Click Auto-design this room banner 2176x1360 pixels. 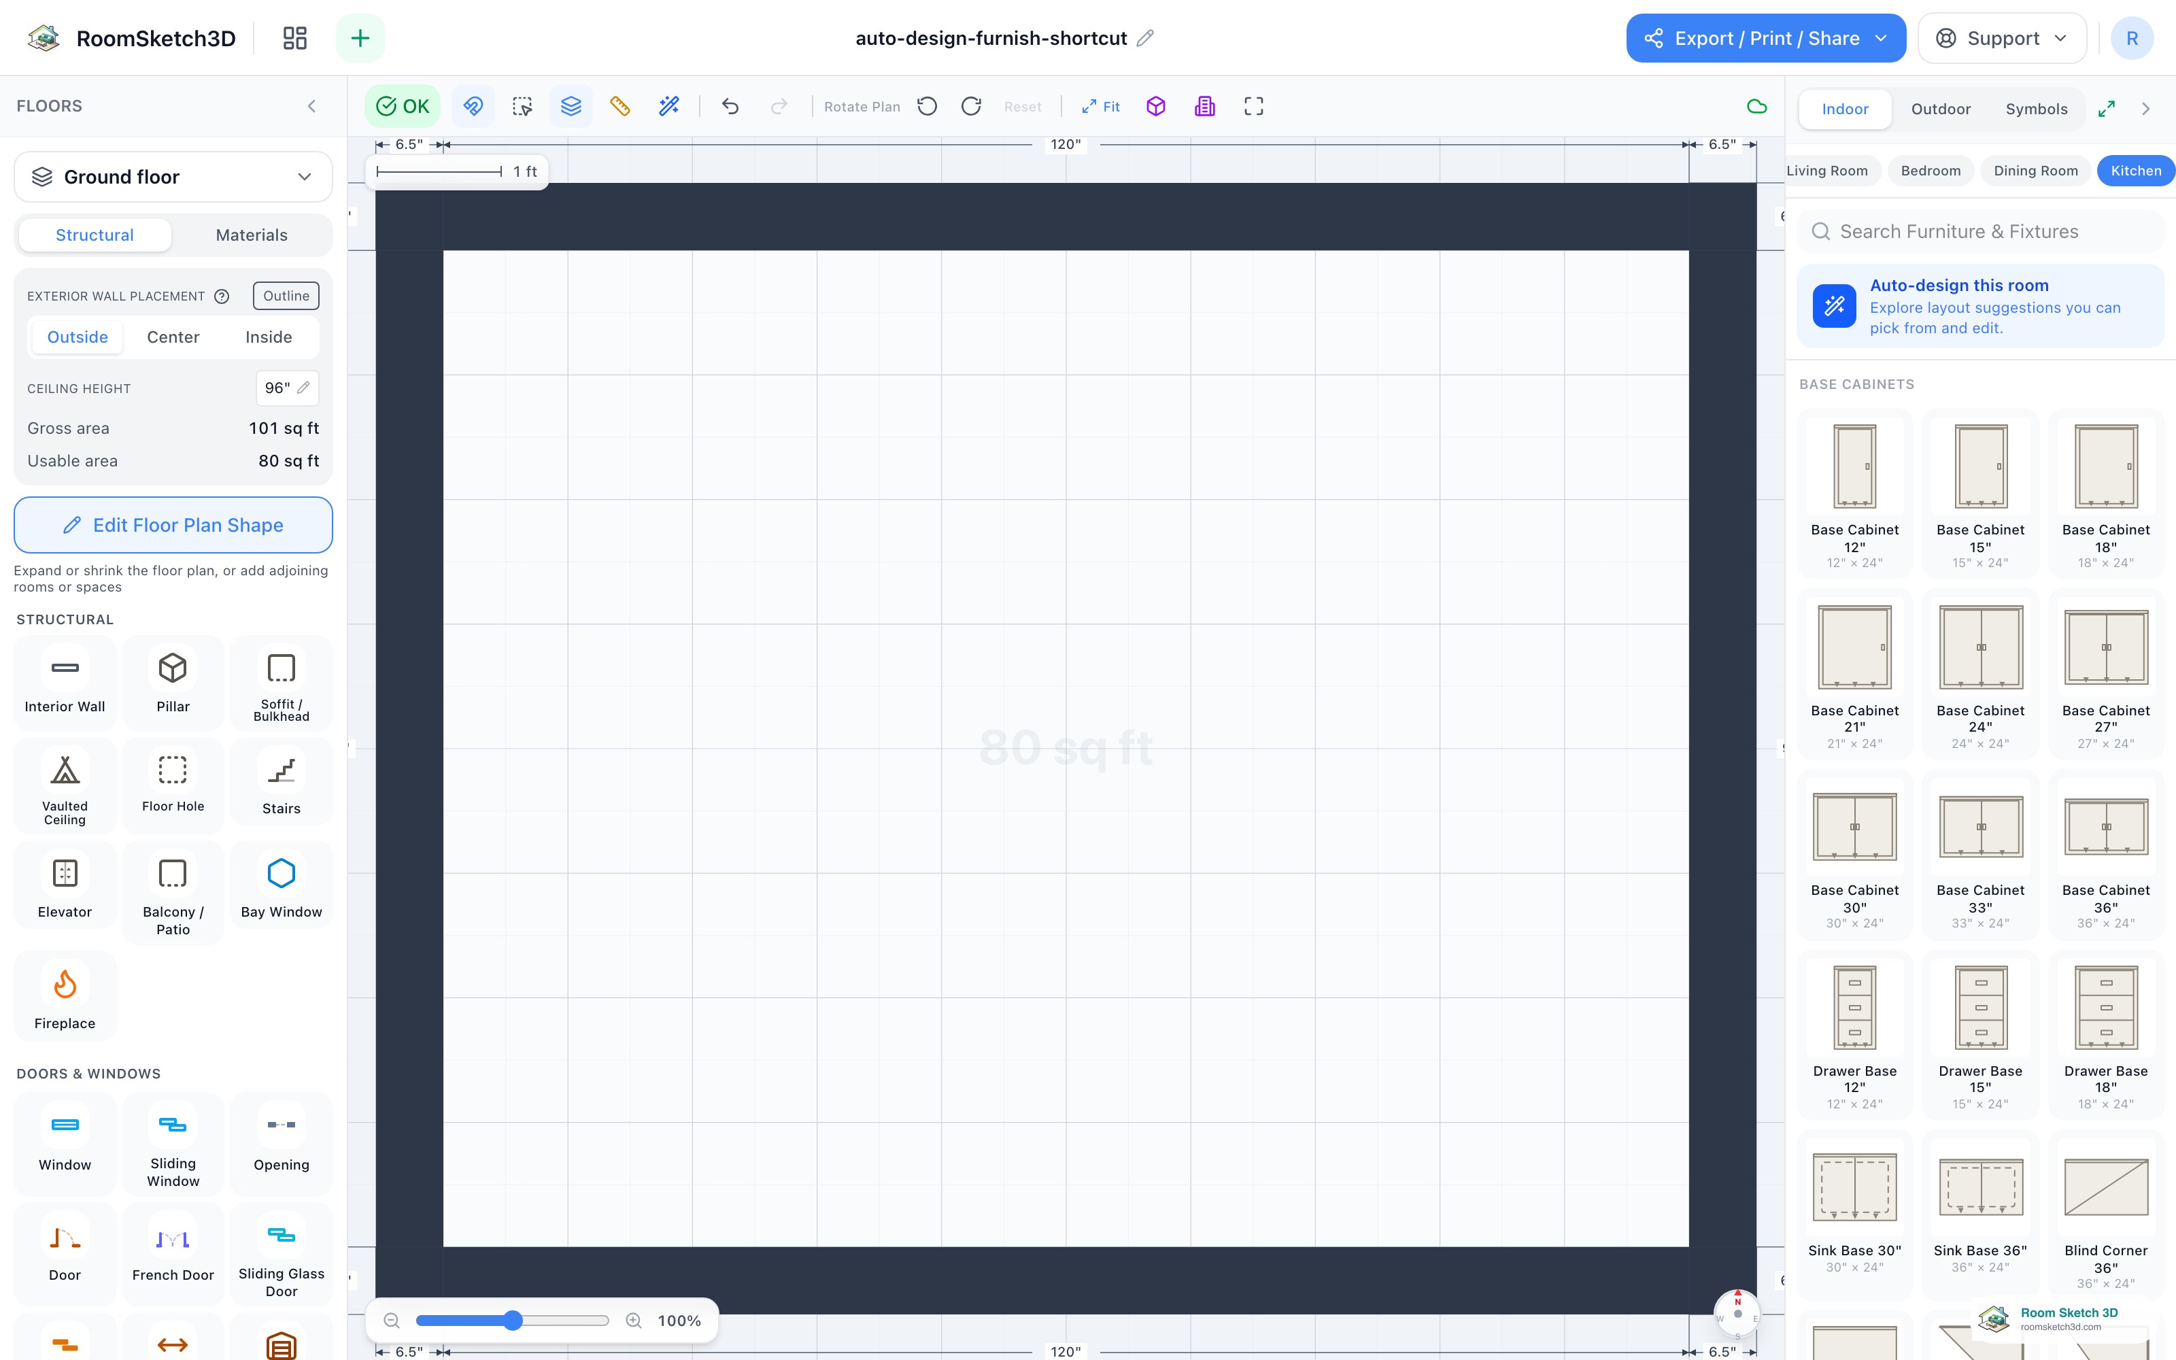click(x=1981, y=306)
